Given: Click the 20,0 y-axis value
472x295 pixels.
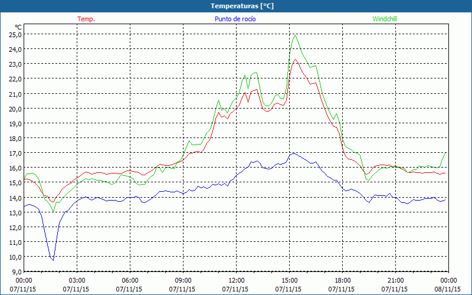Looking at the screenshot, I should coord(15,109).
